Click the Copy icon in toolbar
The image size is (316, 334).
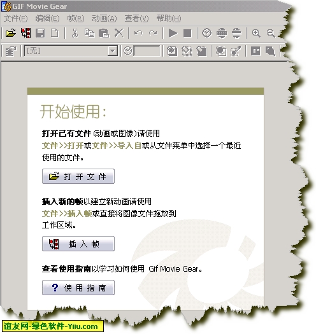89,33
